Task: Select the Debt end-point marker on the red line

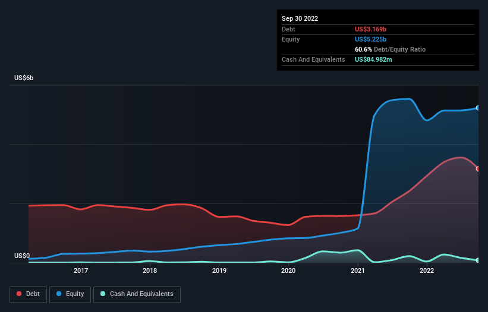Action: pyautogui.click(x=478, y=169)
